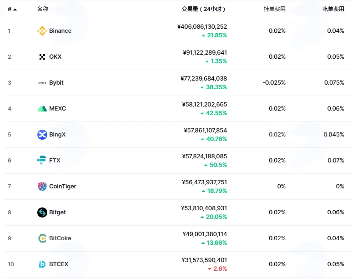Click BingX taker fee 0.045%
352x278 pixels.
pyautogui.click(x=334, y=135)
